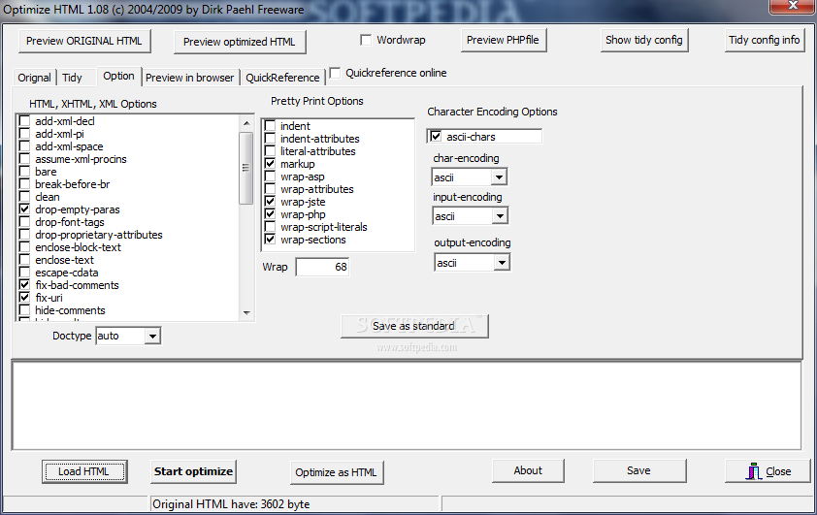Uncheck wrap-jste option
817x515 pixels.
pos(270,202)
